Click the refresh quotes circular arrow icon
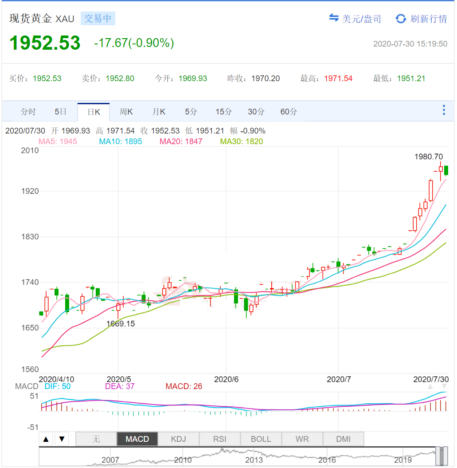This screenshot has height=468, width=457. [x=401, y=19]
